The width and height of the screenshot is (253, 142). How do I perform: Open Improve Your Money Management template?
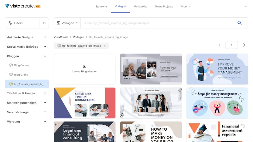217,69
